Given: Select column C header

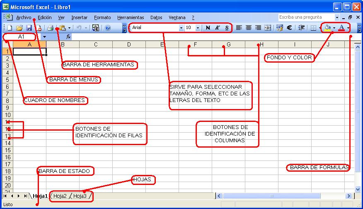Looking at the screenshot, I should click(96, 44).
